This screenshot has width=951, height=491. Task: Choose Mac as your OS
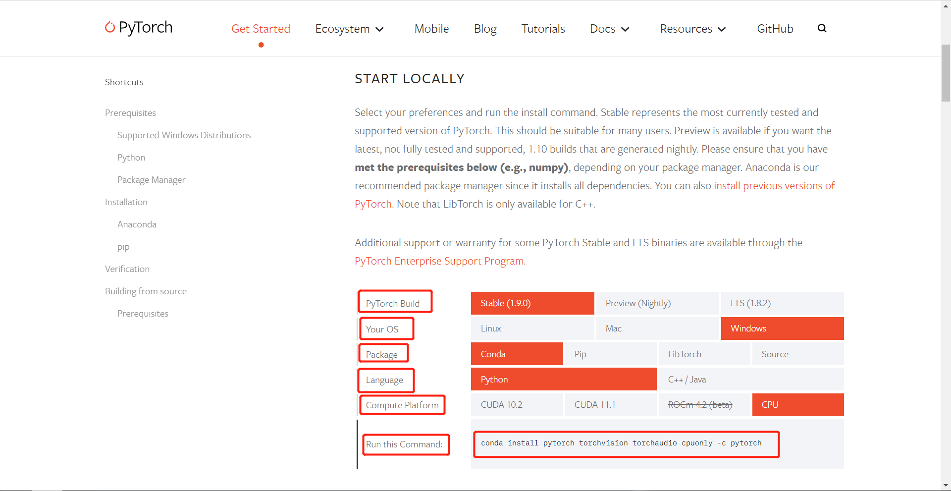pyautogui.click(x=657, y=328)
